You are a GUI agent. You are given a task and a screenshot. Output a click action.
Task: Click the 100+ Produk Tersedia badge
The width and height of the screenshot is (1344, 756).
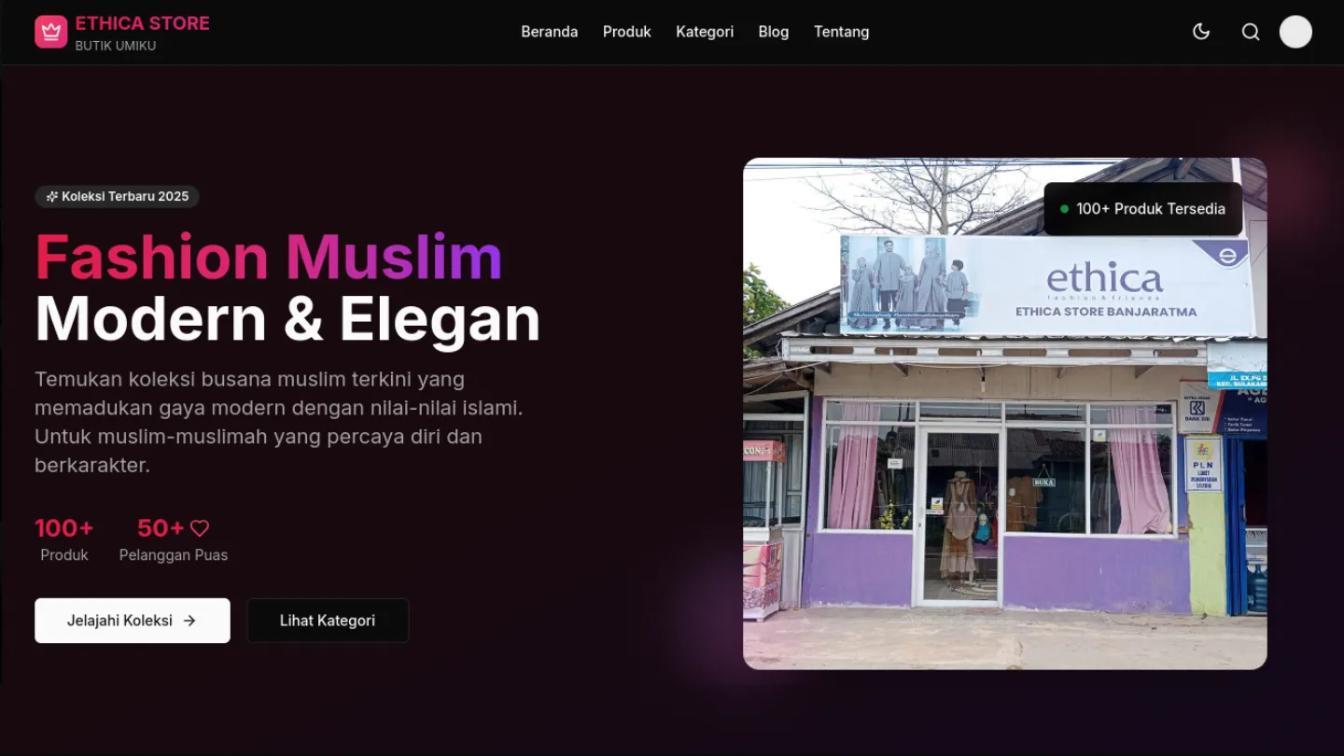[x=1143, y=209]
